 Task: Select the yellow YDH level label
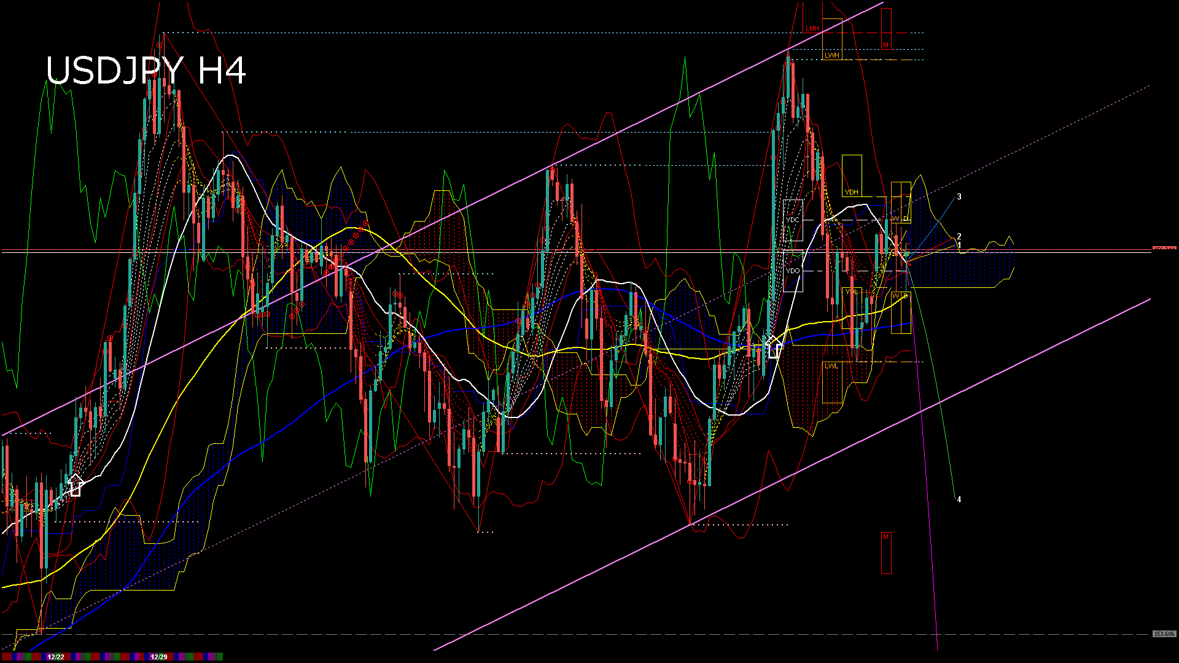coord(851,192)
